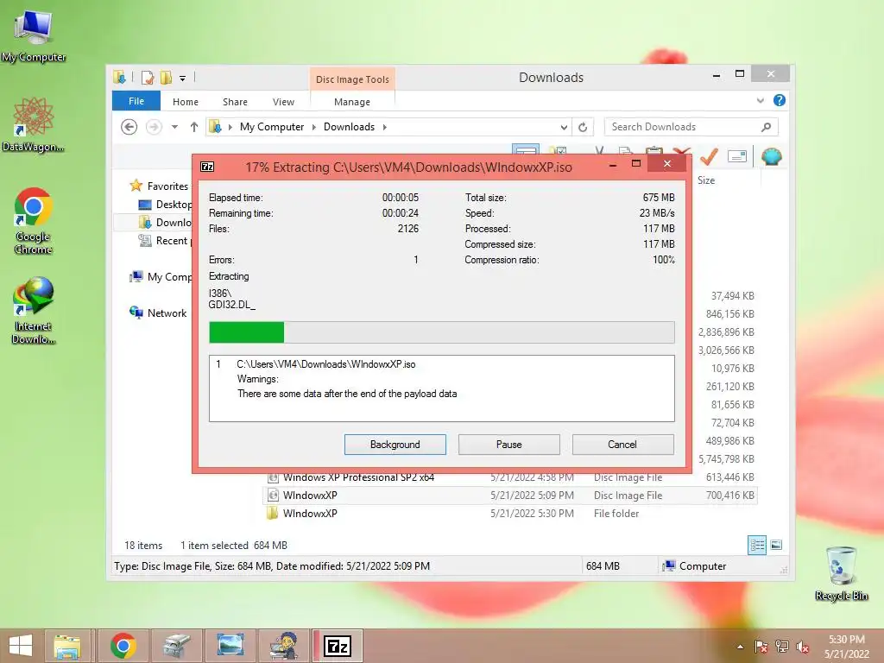Screen dimensions: 884x663
Task: Expand the ribbon with the chevron
Action: [761, 100]
